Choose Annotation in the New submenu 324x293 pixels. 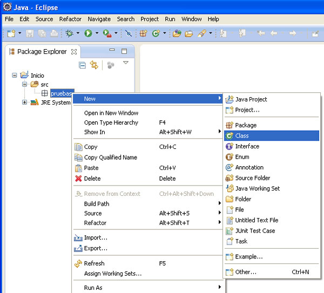point(272,167)
